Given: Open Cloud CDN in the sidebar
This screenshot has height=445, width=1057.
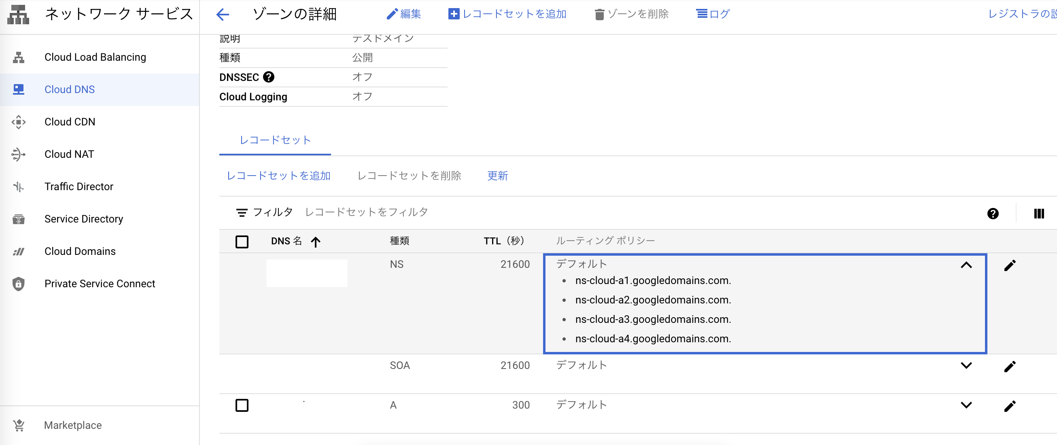Looking at the screenshot, I should point(70,122).
